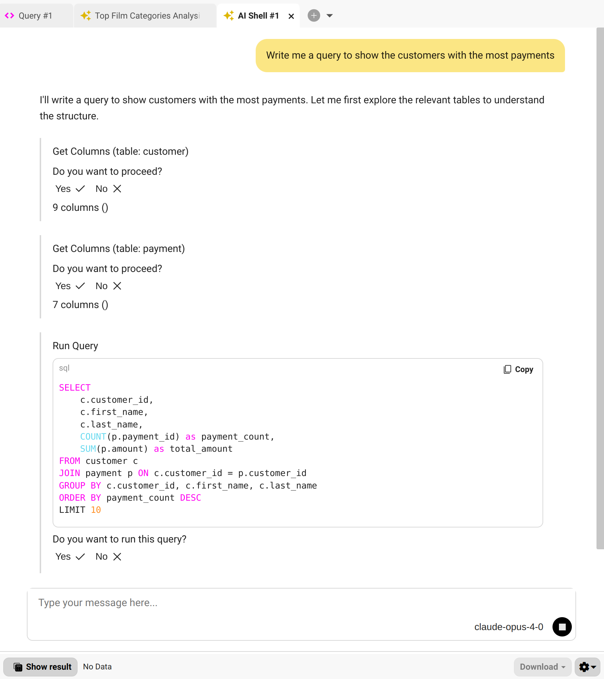Click the 'Get Columns (table: customer)' heading
This screenshot has width=604, height=679.
click(121, 152)
